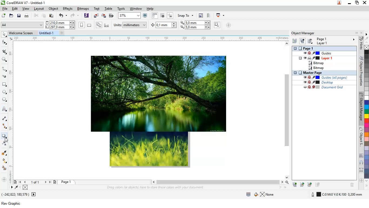
Task: Click the Export icon
Action: [103, 16]
